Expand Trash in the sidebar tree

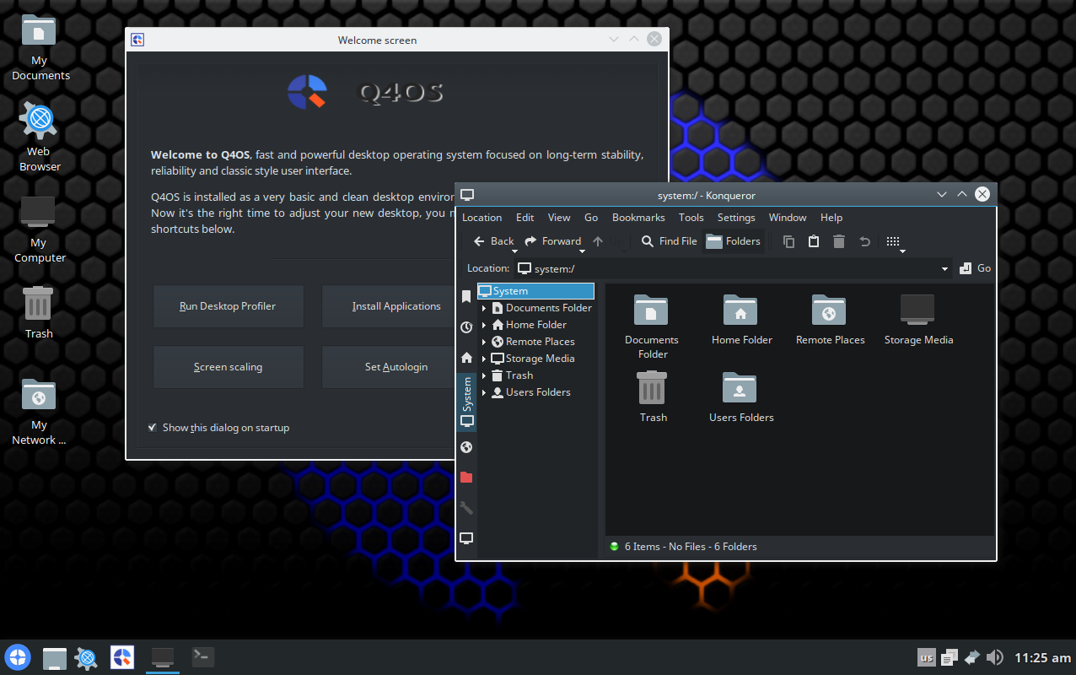[x=484, y=375]
